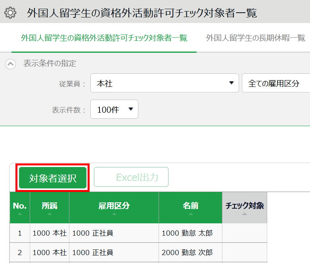Click the 対象者選択 button

click(53, 178)
